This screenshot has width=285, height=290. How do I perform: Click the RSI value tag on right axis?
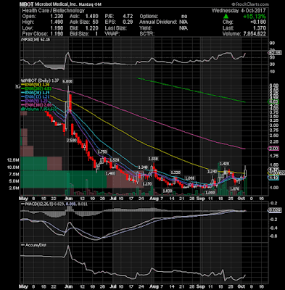275,53
